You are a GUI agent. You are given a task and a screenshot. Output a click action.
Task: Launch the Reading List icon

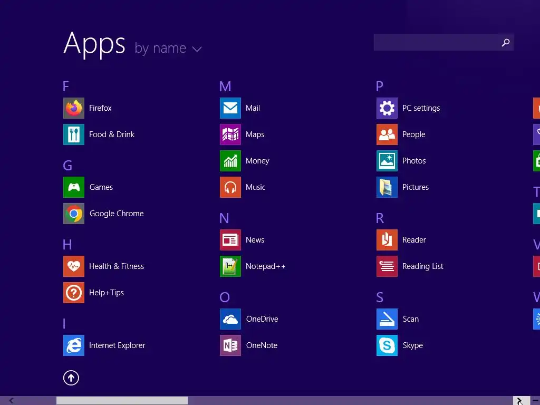coord(387,266)
